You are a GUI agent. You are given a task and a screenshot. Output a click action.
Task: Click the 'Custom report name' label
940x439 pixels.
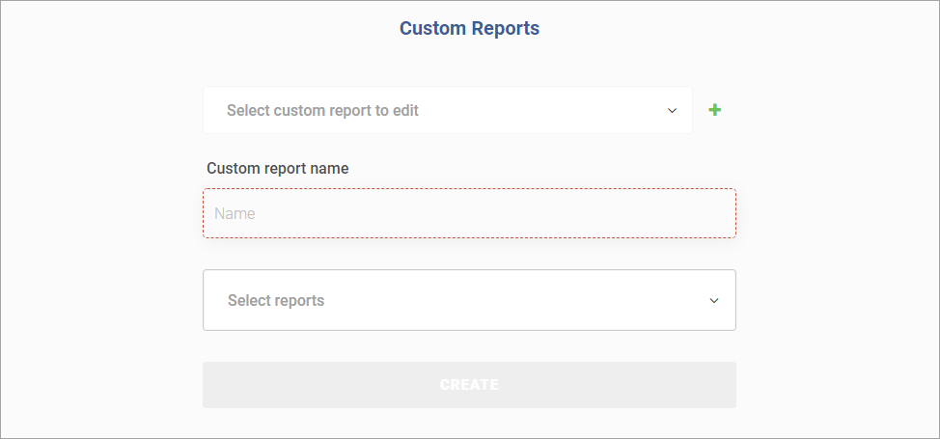278,169
